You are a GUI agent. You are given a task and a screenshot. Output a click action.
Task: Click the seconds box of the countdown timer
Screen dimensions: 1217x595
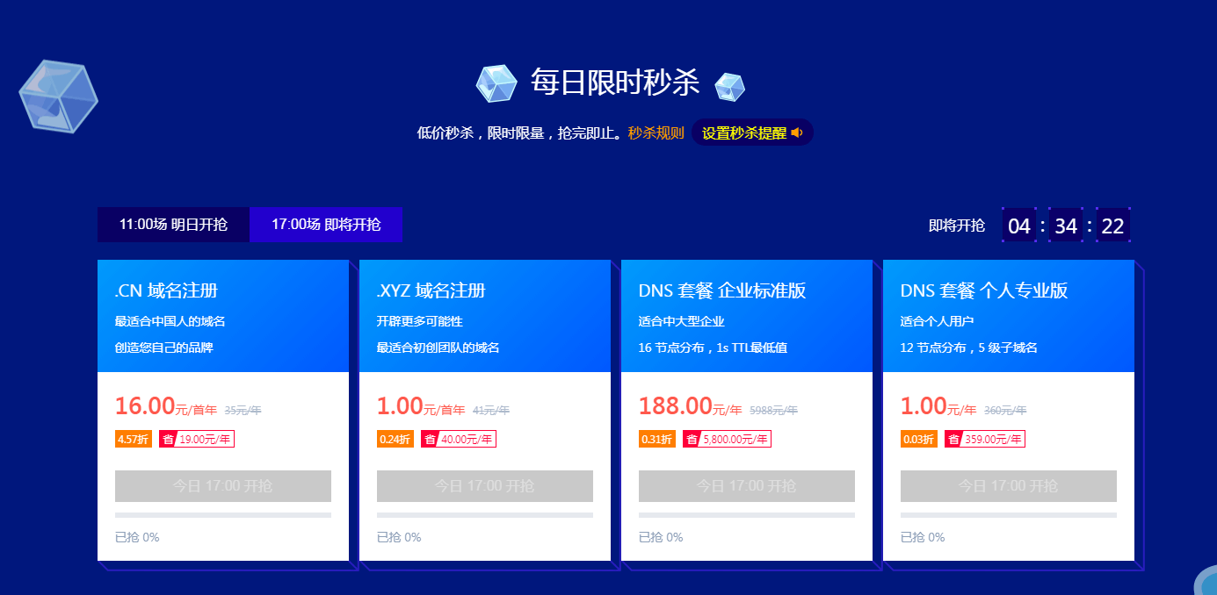pos(1112,226)
